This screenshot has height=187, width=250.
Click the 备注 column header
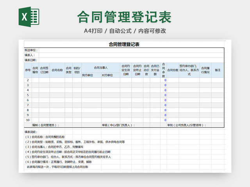[x=218, y=70]
